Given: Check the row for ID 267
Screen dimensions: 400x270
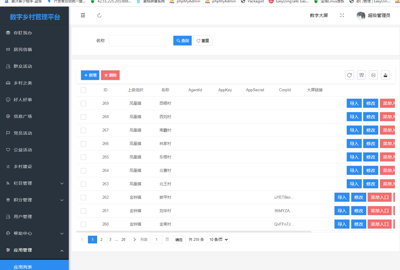Looking at the screenshot, I should pyautogui.click(x=83, y=130).
